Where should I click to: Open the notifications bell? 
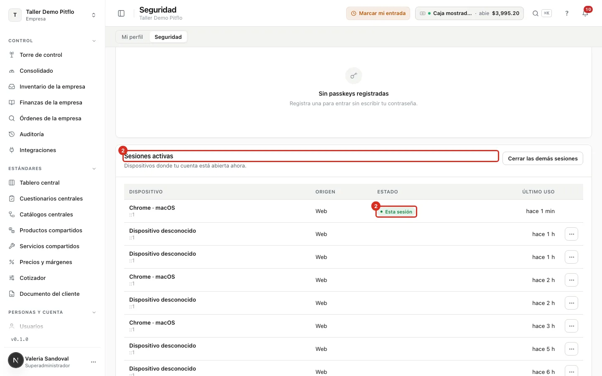click(x=585, y=13)
